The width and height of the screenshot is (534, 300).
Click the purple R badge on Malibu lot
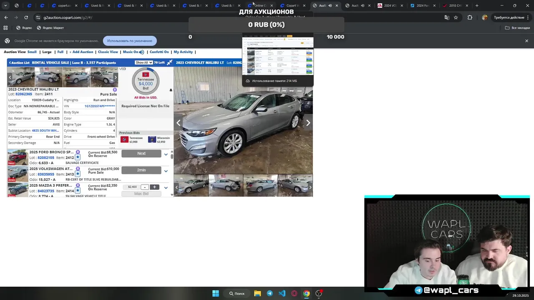[x=115, y=90]
